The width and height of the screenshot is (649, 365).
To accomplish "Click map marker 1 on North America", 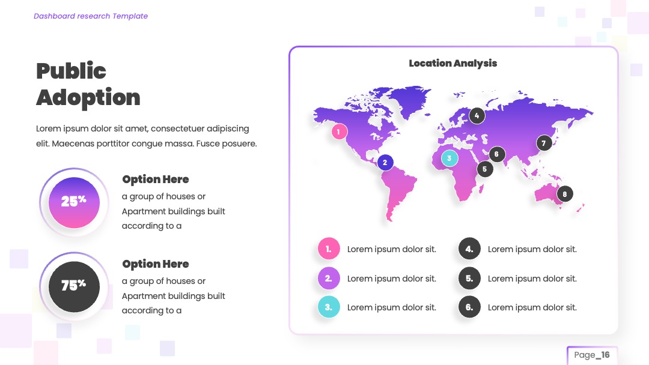I will 340,132.
